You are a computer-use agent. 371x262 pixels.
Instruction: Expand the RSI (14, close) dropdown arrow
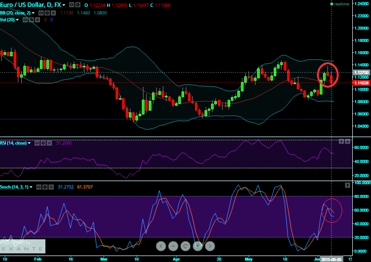point(30,143)
